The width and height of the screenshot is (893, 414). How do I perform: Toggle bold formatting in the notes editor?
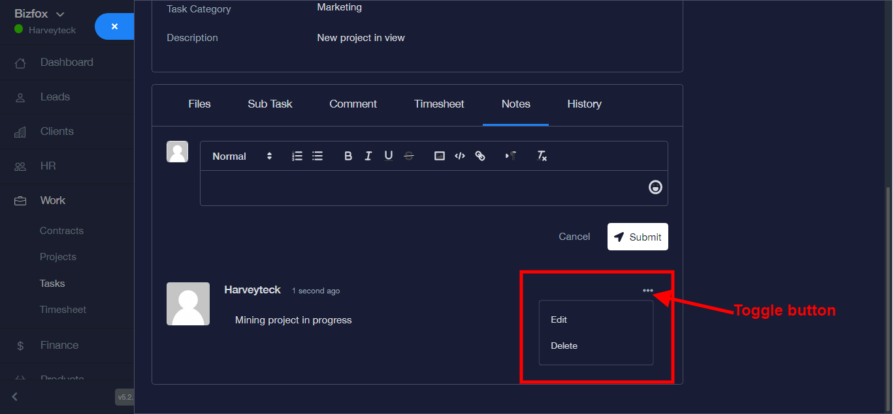(x=348, y=156)
